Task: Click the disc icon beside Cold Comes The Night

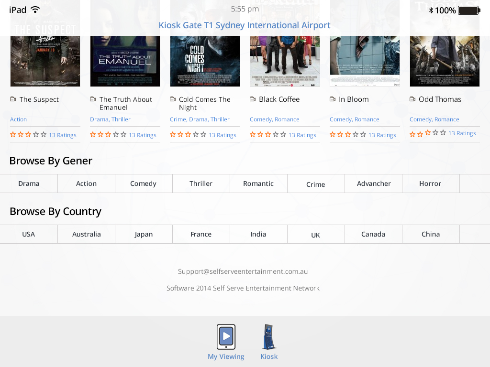Action: tap(172, 99)
